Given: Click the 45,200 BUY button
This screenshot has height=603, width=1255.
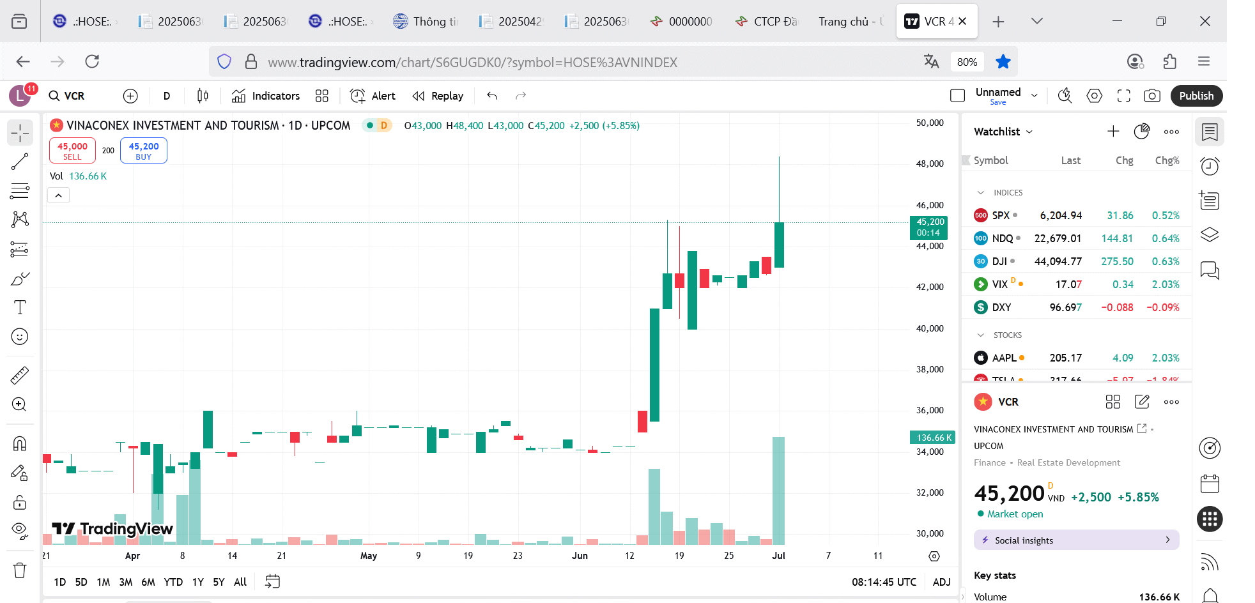Looking at the screenshot, I should 143,150.
